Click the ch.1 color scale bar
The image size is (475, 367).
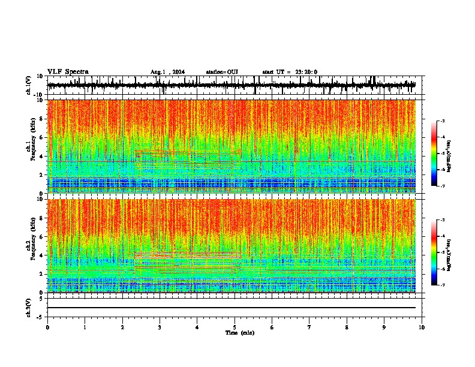click(434, 154)
